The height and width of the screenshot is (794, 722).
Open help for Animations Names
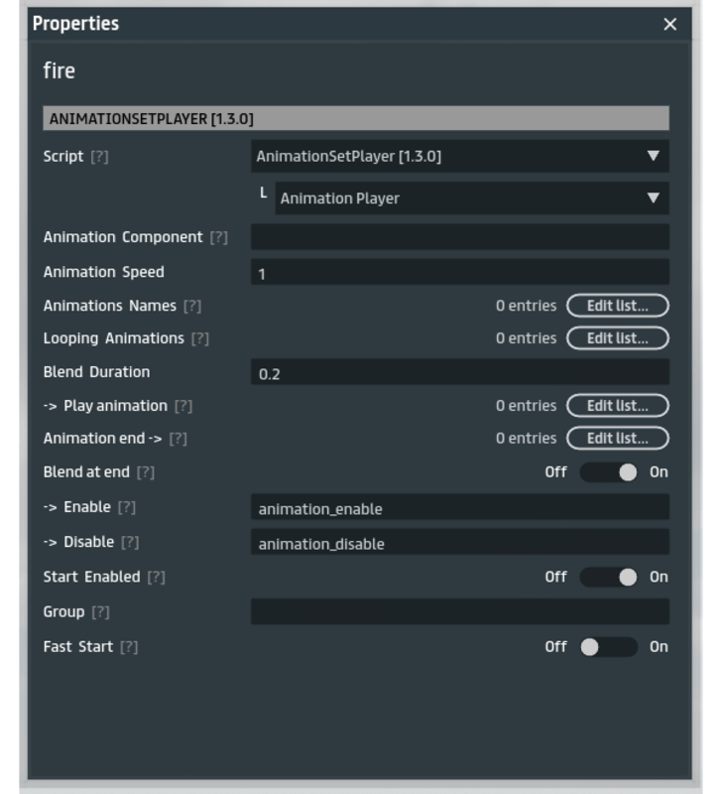[x=192, y=307]
